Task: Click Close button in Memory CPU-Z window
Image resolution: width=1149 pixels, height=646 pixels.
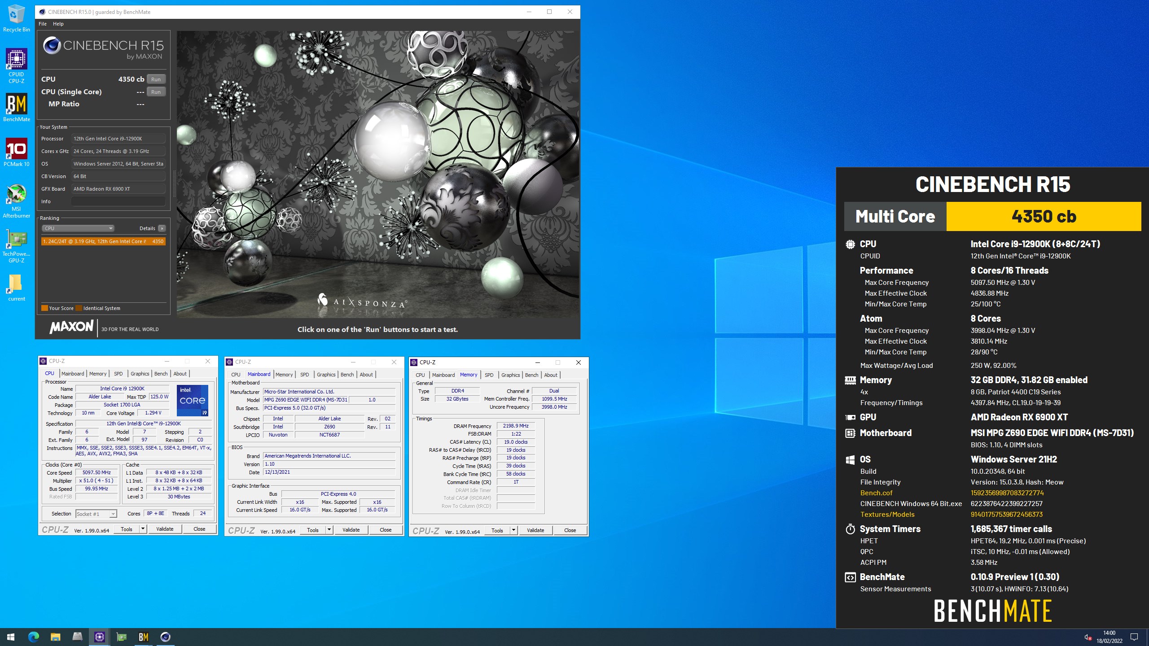Action: [x=570, y=530]
